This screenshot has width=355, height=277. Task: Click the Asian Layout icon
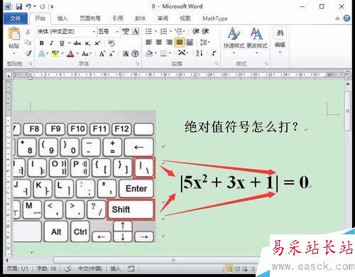tap(182, 53)
